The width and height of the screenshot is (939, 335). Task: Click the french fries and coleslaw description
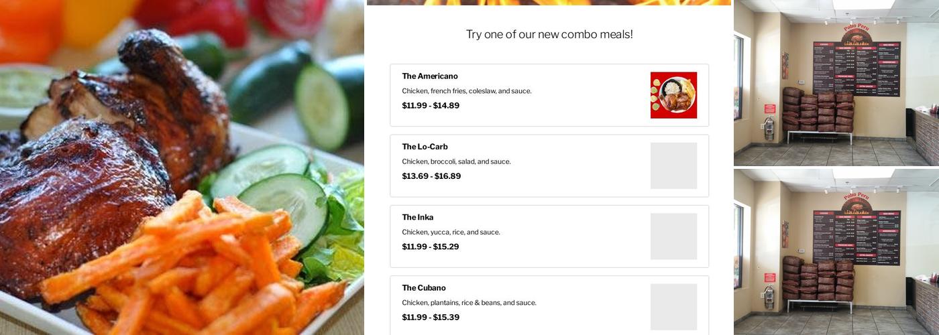[x=467, y=91]
